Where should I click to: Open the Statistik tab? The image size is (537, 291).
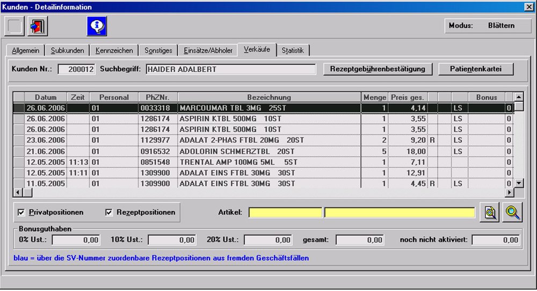pos(293,51)
